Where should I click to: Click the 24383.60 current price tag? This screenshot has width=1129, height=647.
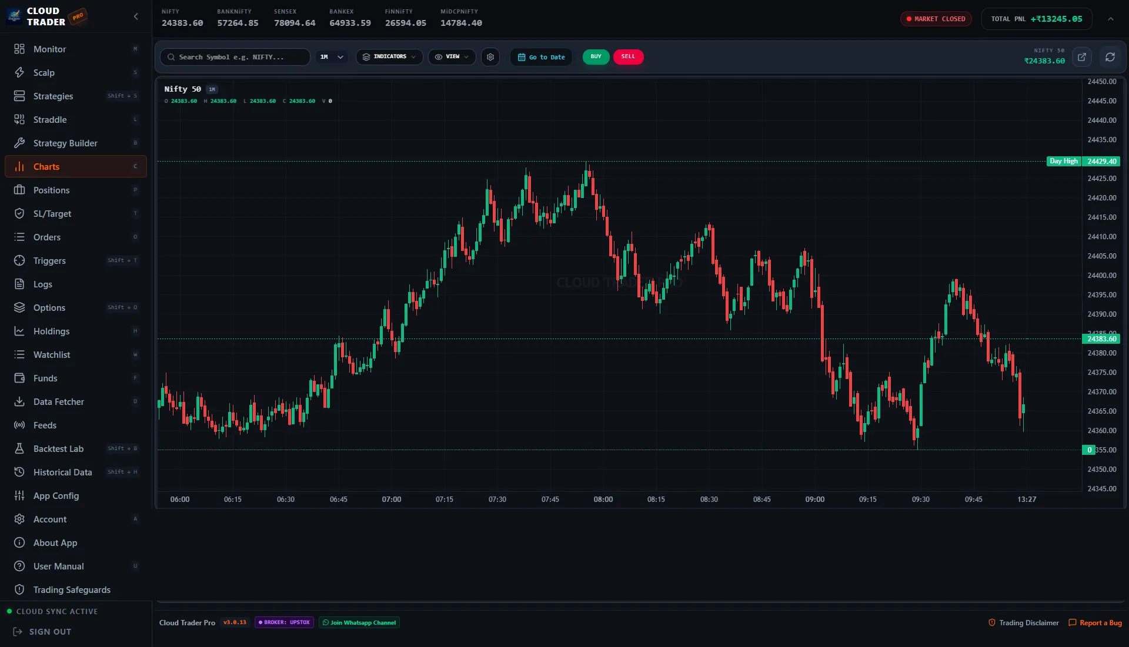tap(1101, 339)
